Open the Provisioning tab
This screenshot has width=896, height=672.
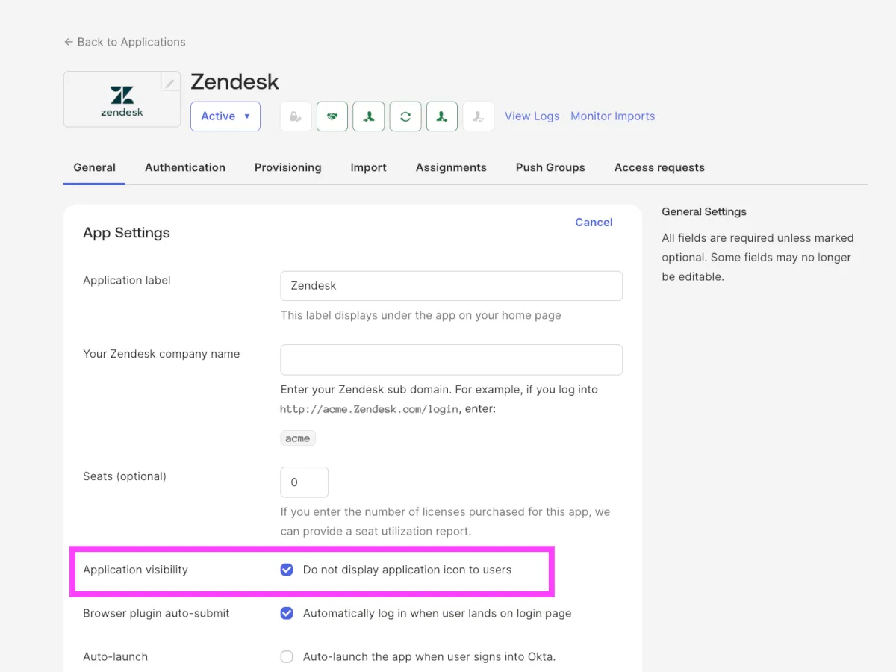[287, 167]
